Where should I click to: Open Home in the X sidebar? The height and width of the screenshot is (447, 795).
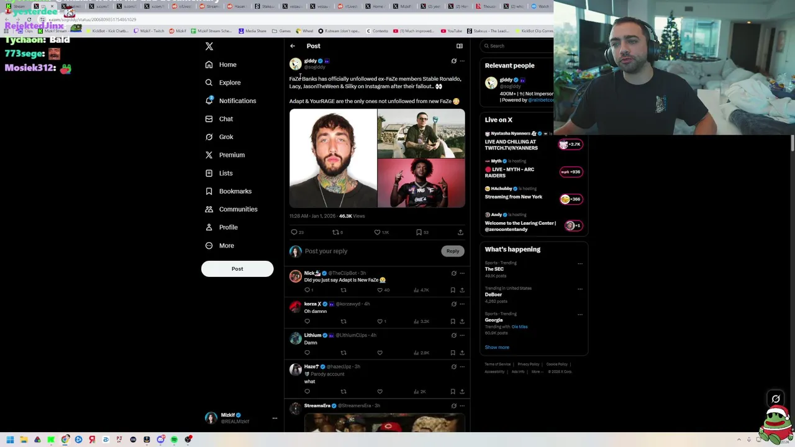pos(221,65)
